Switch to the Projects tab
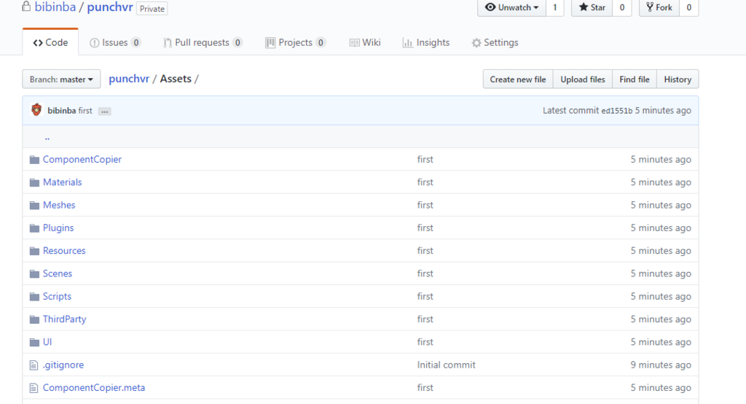The image size is (746, 404). point(296,42)
